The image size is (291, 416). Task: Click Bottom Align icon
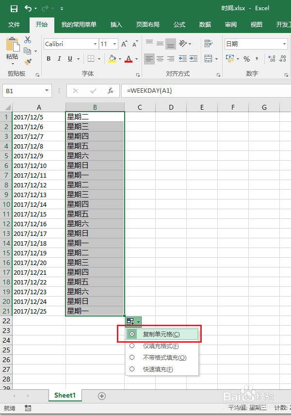point(171,44)
